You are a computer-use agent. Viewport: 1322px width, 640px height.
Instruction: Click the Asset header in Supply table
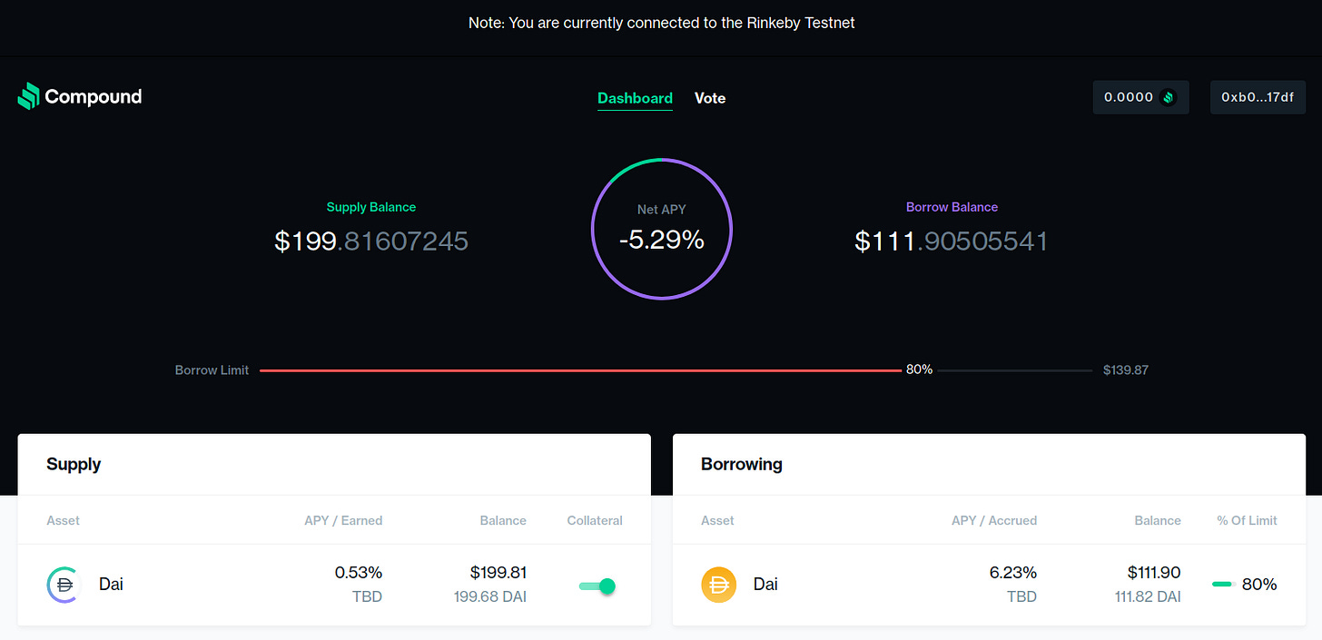pos(63,520)
